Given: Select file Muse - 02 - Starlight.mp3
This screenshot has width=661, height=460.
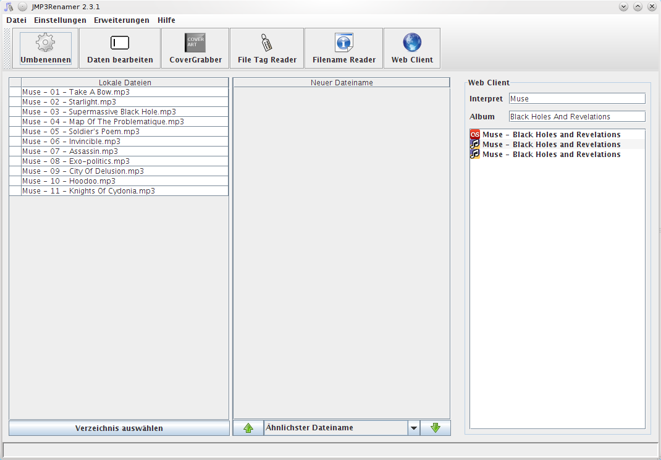Looking at the screenshot, I should 125,101.
